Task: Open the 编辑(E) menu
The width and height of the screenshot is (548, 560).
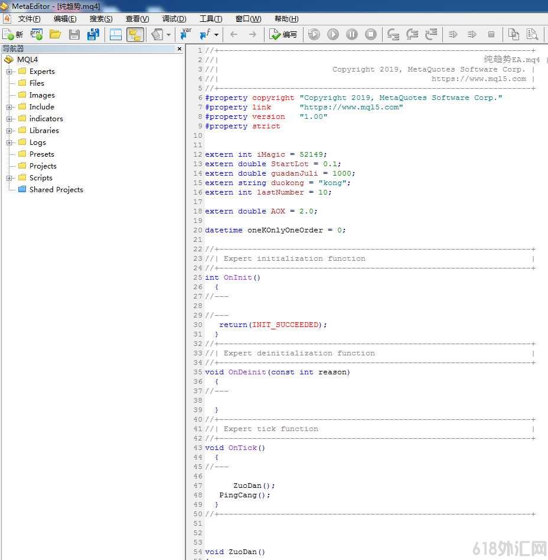Action: [65, 19]
